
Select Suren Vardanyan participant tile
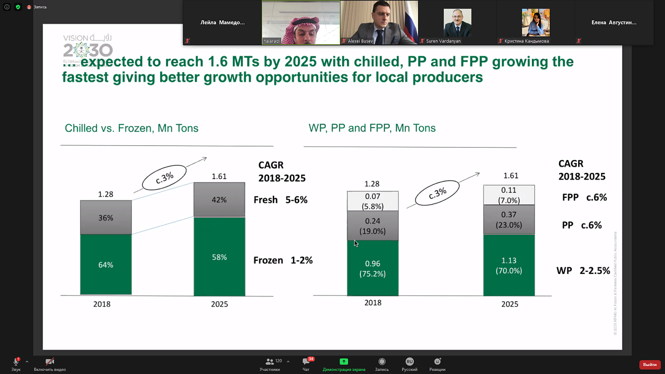click(x=457, y=23)
